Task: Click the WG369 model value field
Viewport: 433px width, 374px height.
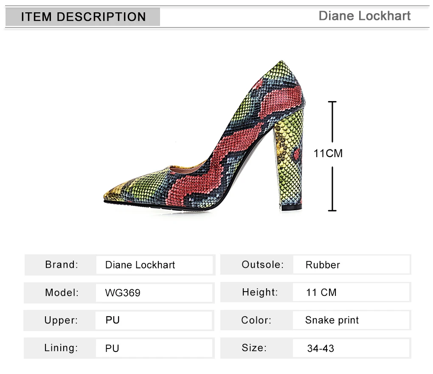Action: point(154,292)
